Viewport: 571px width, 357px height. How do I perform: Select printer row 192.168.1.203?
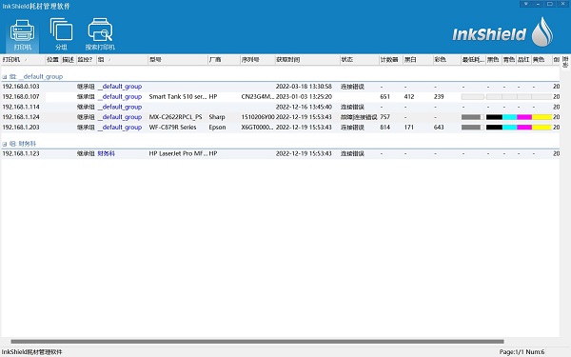(281, 128)
